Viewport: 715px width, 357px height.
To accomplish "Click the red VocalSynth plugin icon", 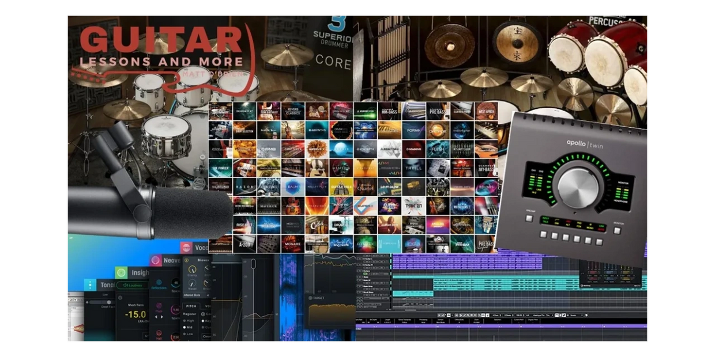I will (186, 248).
